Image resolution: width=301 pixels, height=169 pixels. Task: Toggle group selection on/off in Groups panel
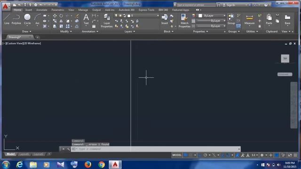[238, 26]
